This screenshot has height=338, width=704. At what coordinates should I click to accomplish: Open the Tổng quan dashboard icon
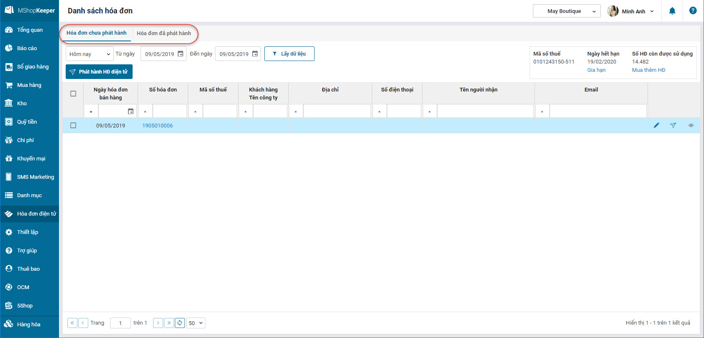(x=9, y=30)
